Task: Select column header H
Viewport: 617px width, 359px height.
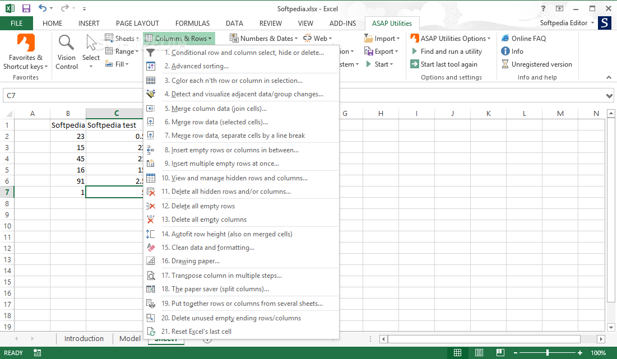Action: point(381,114)
